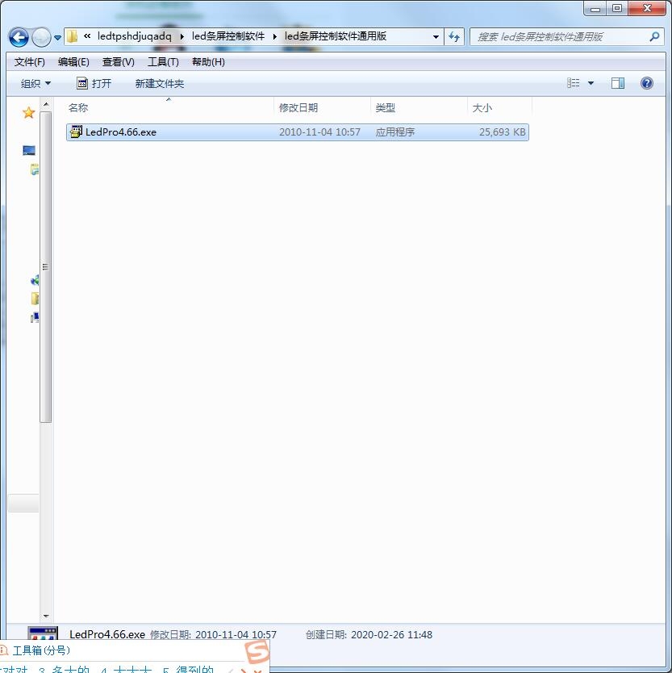Select the yellow folder icon in sidebar
672x673 pixels.
(35, 299)
